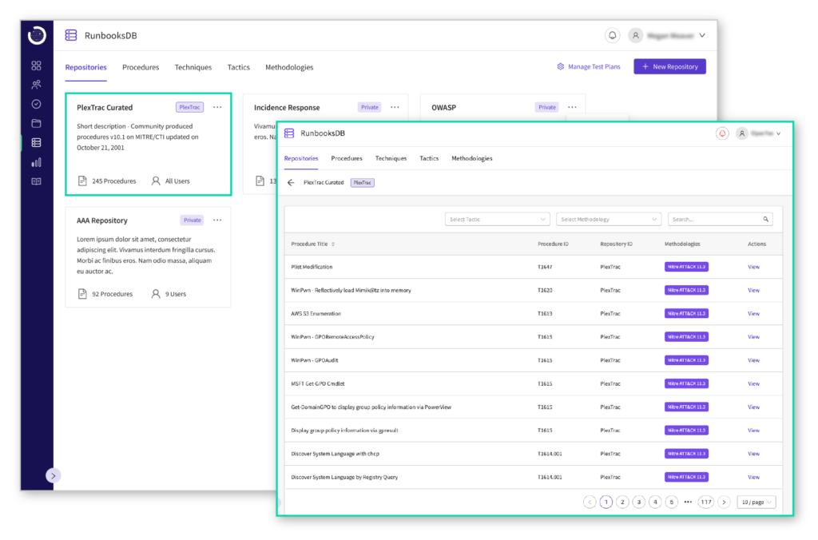Image resolution: width=818 pixels, height=540 pixels.
Task: Click the All Users person icon
Action: click(x=156, y=181)
